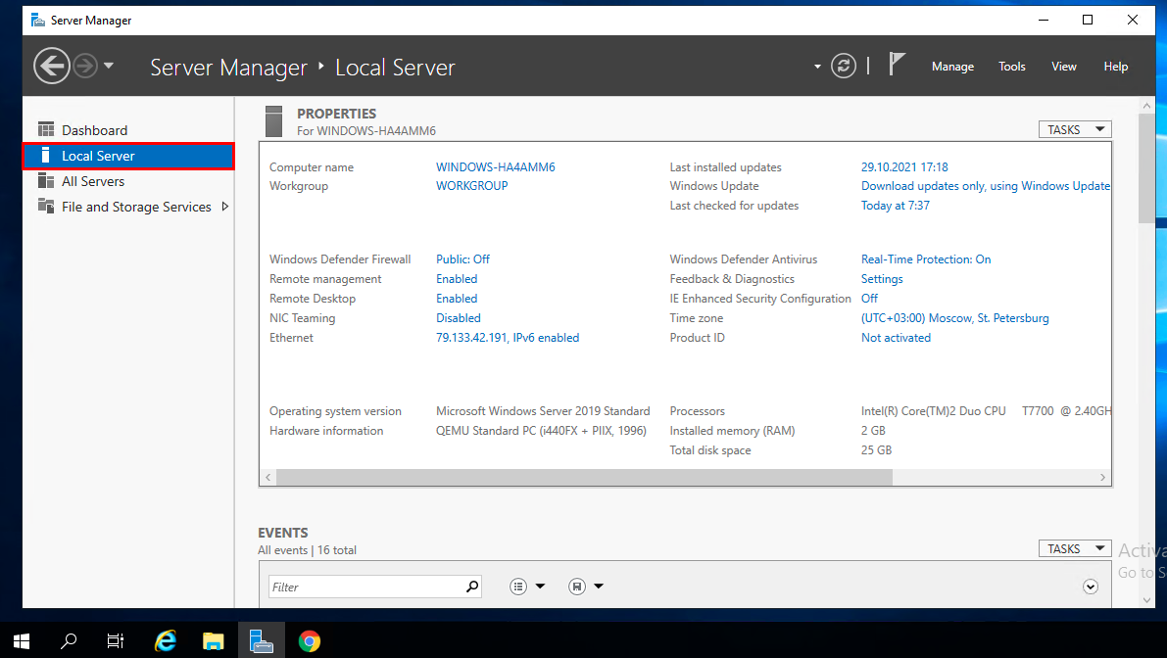Open the View menu

tap(1063, 67)
